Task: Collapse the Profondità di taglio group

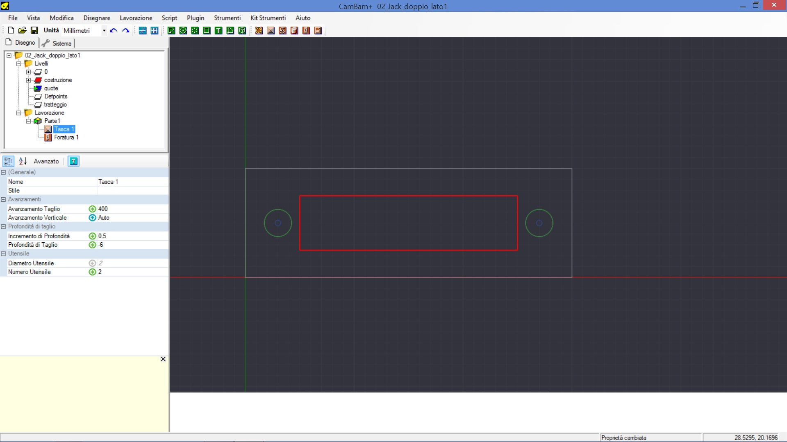Action: (3, 226)
